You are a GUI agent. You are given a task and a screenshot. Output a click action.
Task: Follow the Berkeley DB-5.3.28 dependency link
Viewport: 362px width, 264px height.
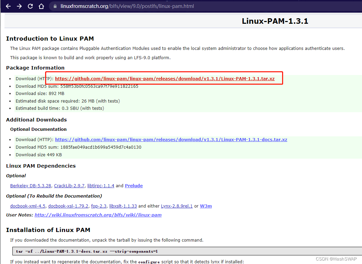(30, 186)
